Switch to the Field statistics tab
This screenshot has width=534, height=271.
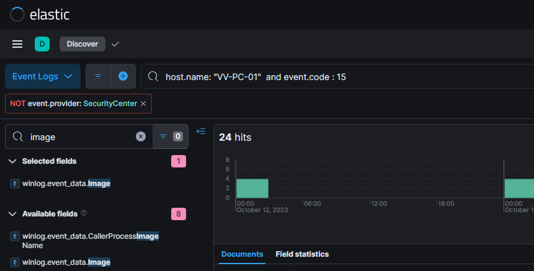point(302,254)
